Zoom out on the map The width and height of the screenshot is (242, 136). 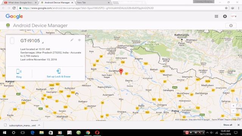click(x=233, y=111)
